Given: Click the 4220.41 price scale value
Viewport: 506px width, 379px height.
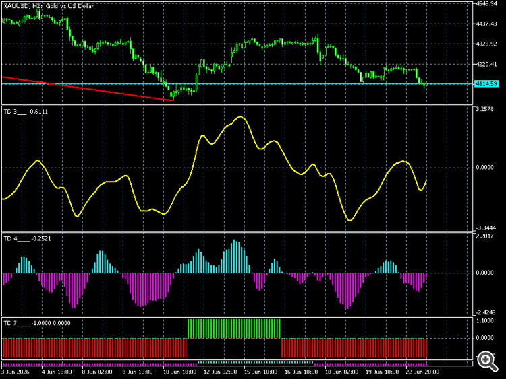Looking at the screenshot, I should pos(486,65).
